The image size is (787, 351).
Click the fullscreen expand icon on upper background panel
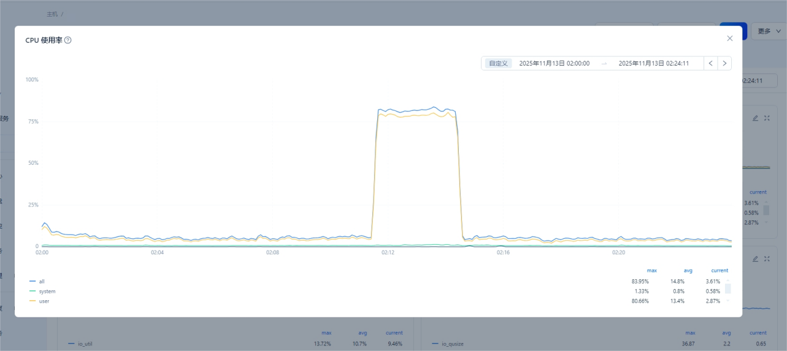tap(767, 118)
